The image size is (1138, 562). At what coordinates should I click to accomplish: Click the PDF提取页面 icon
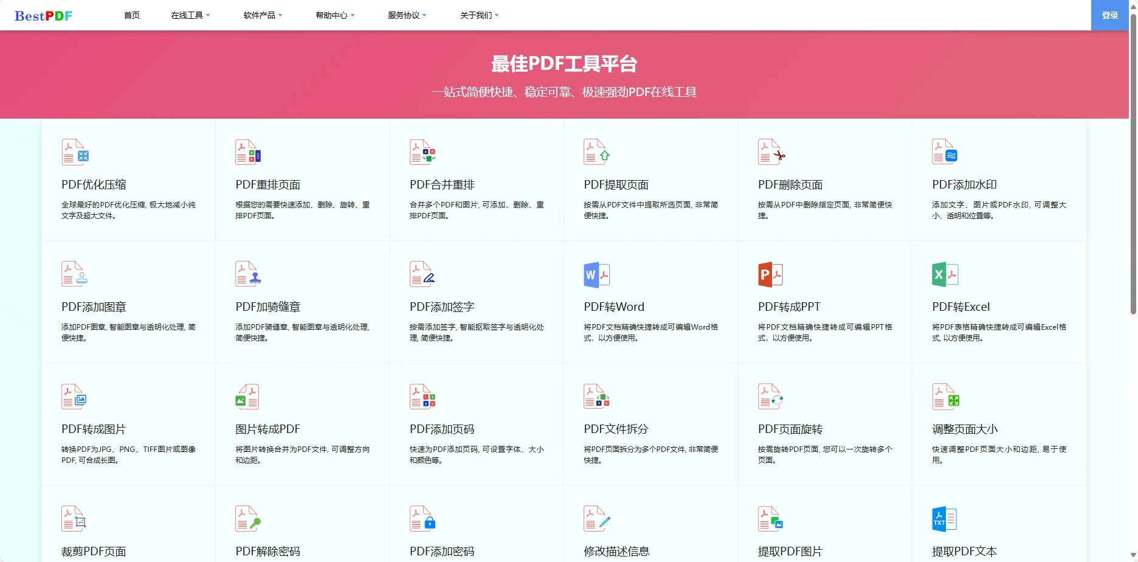[596, 152]
